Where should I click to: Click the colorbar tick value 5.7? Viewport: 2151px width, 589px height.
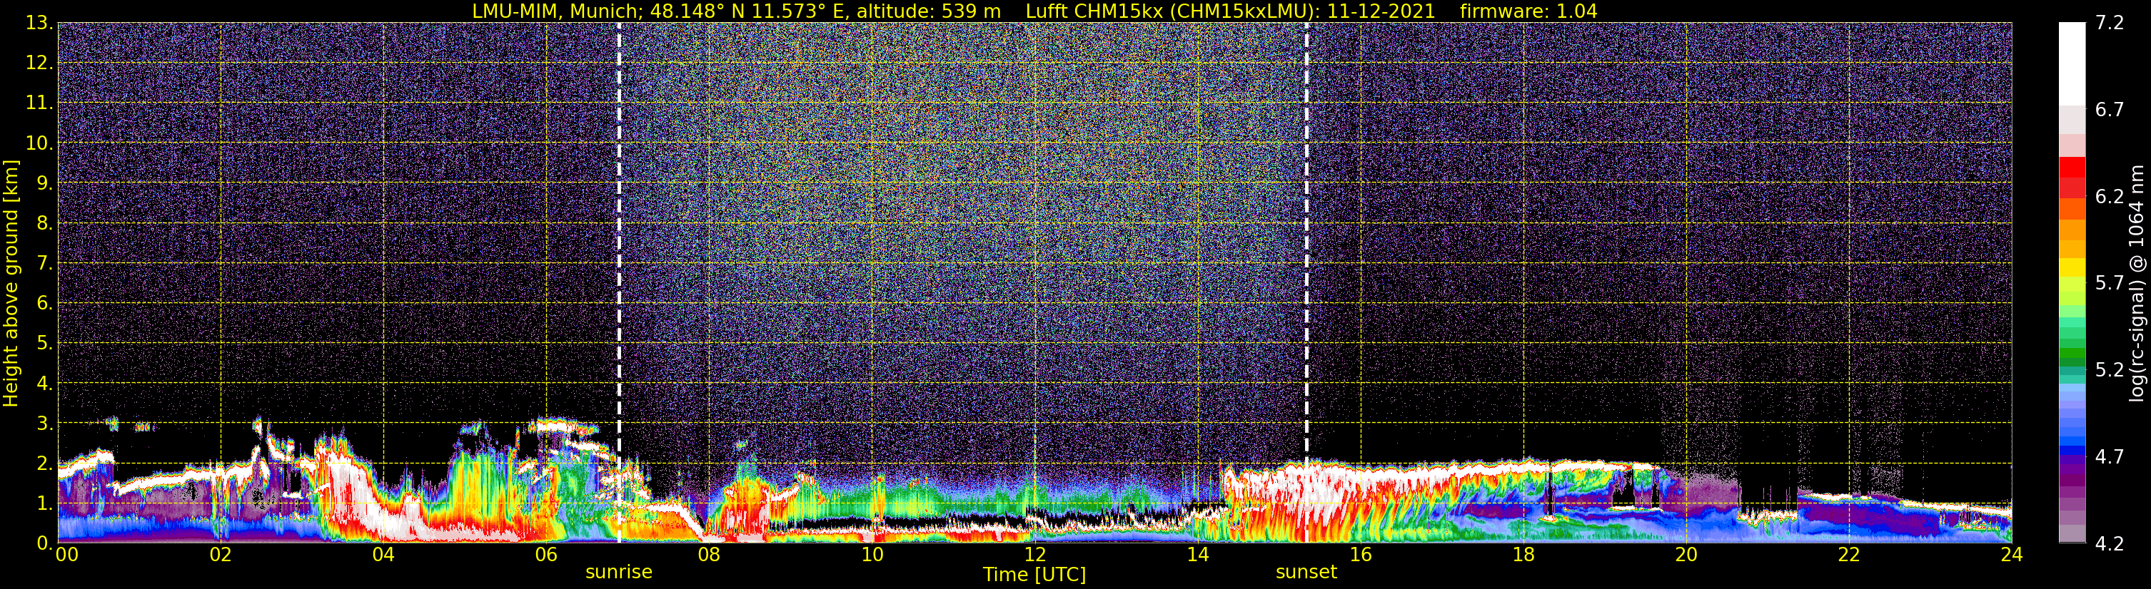coord(2110,284)
